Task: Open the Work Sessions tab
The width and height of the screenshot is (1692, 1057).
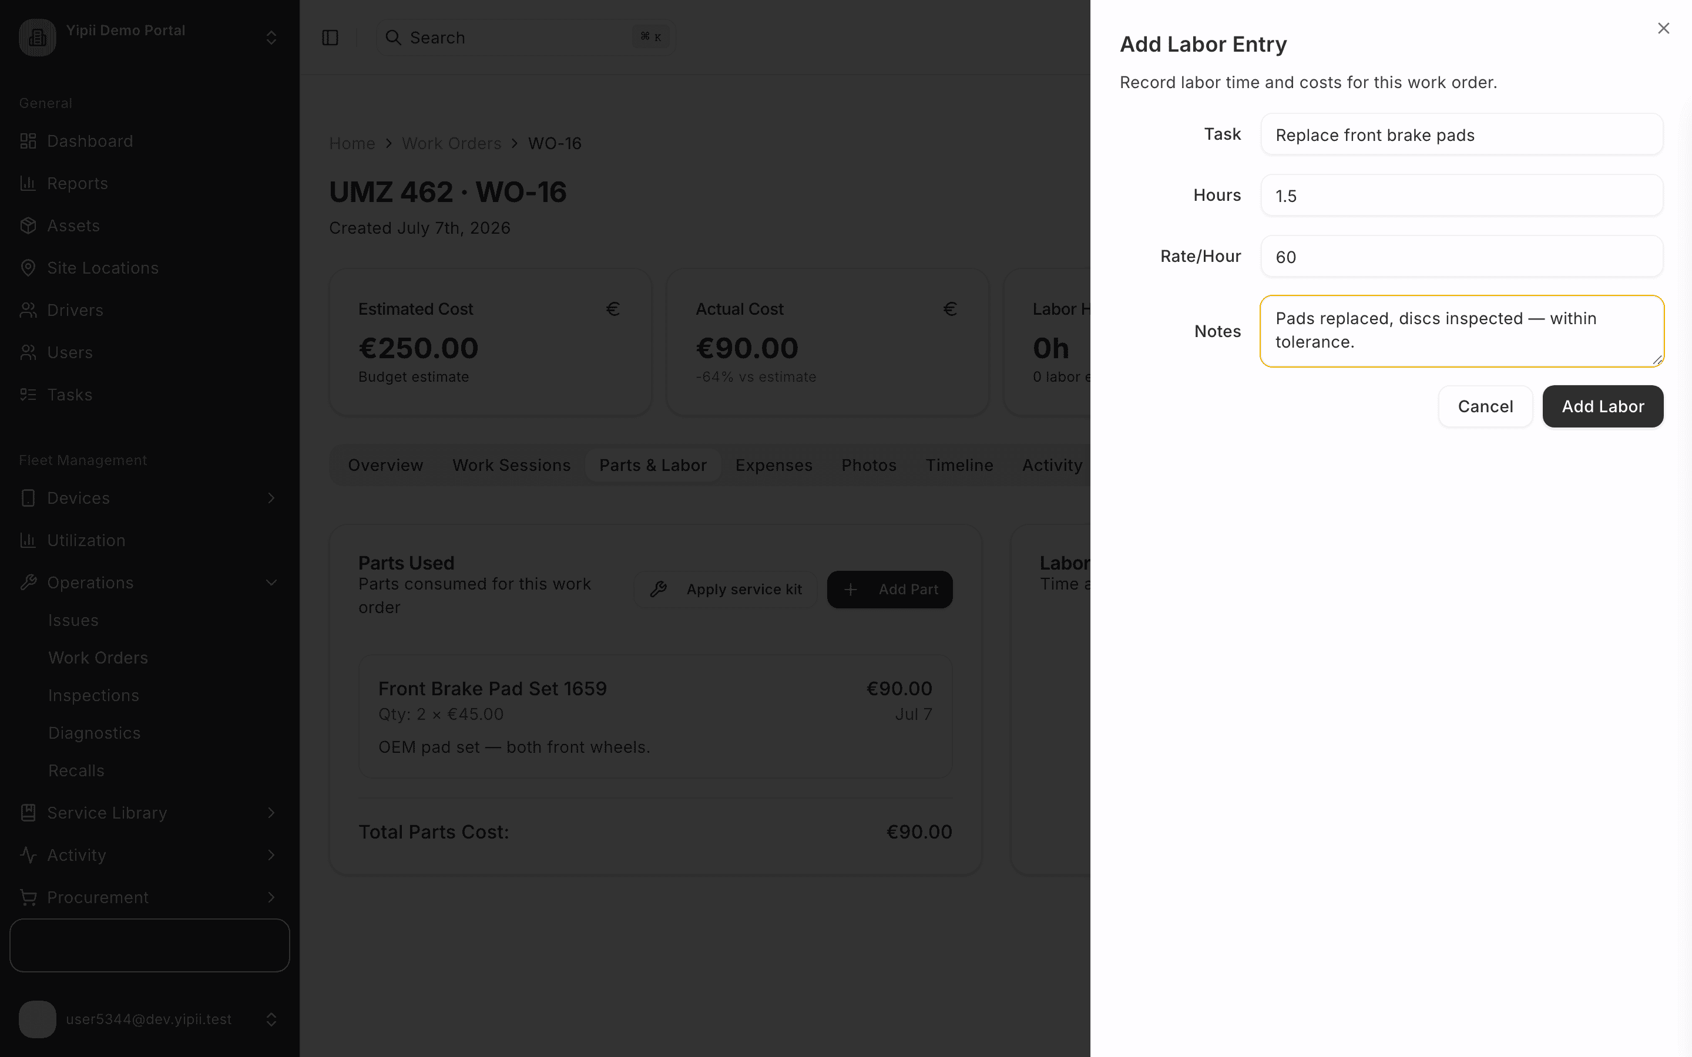Action: [x=511, y=465]
